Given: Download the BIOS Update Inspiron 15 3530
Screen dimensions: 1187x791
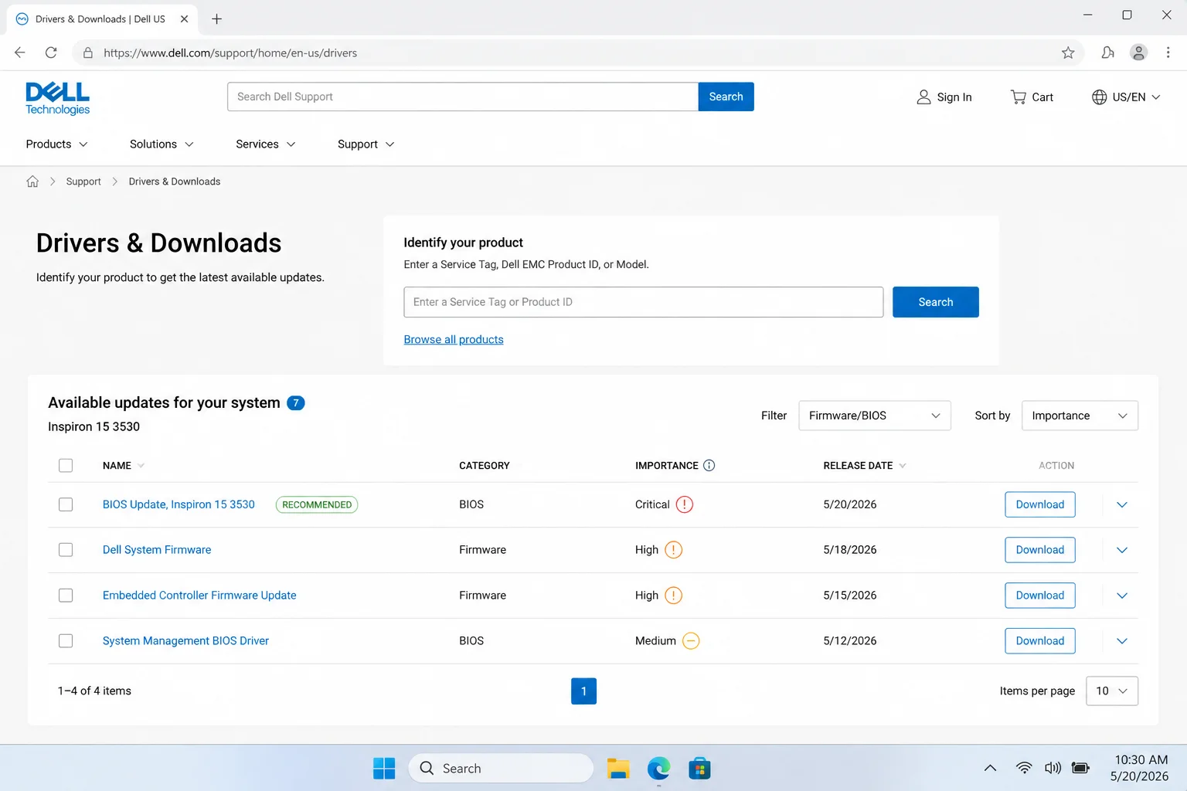Looking at the screenshot, I should (1039, 504).
